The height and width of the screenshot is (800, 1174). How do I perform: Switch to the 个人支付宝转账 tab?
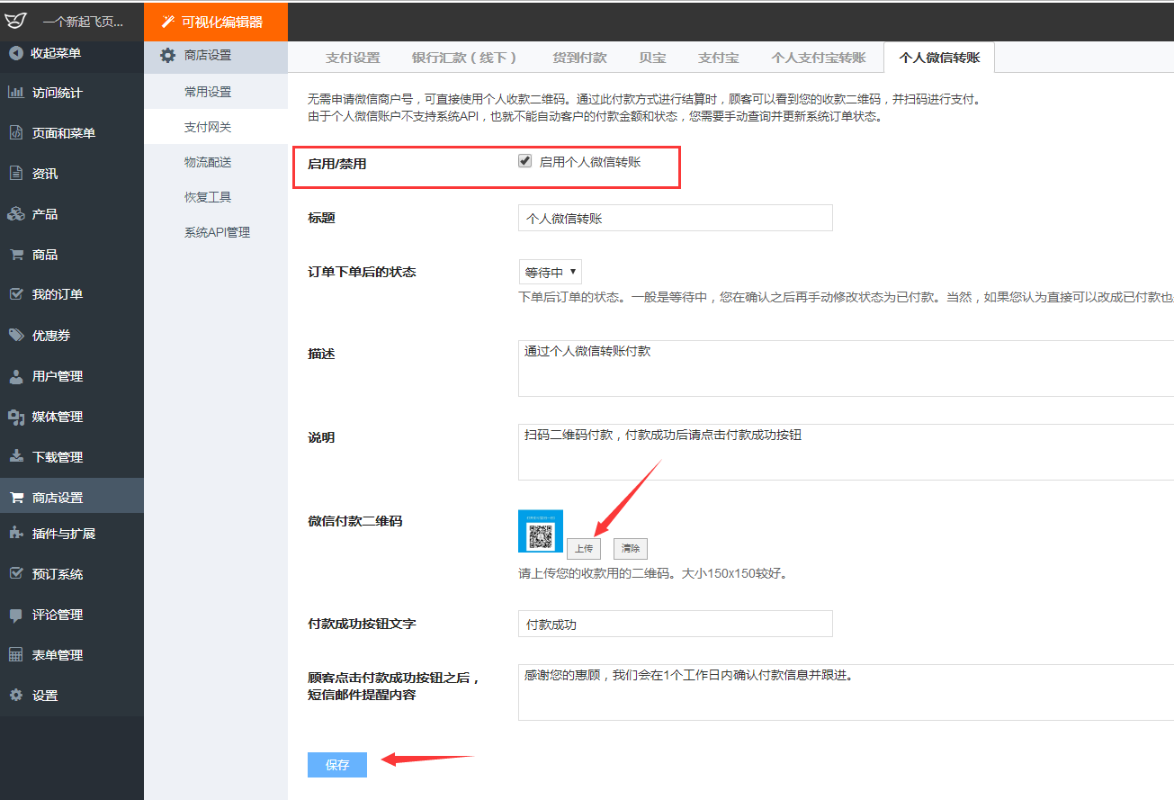(x=818, y=58)
